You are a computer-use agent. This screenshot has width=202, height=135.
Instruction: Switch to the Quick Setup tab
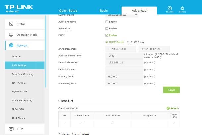click(x=68, y=11)
